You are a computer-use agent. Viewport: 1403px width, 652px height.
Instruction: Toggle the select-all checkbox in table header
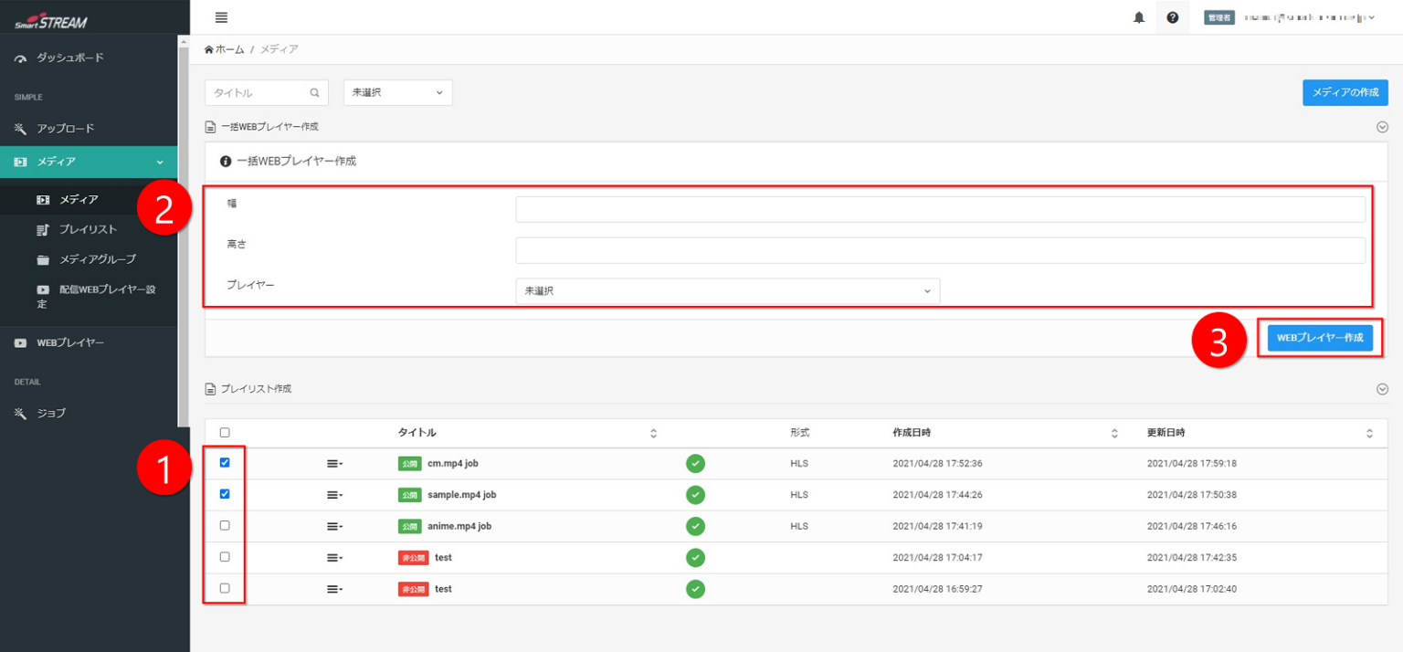click(x=225, y=433)
